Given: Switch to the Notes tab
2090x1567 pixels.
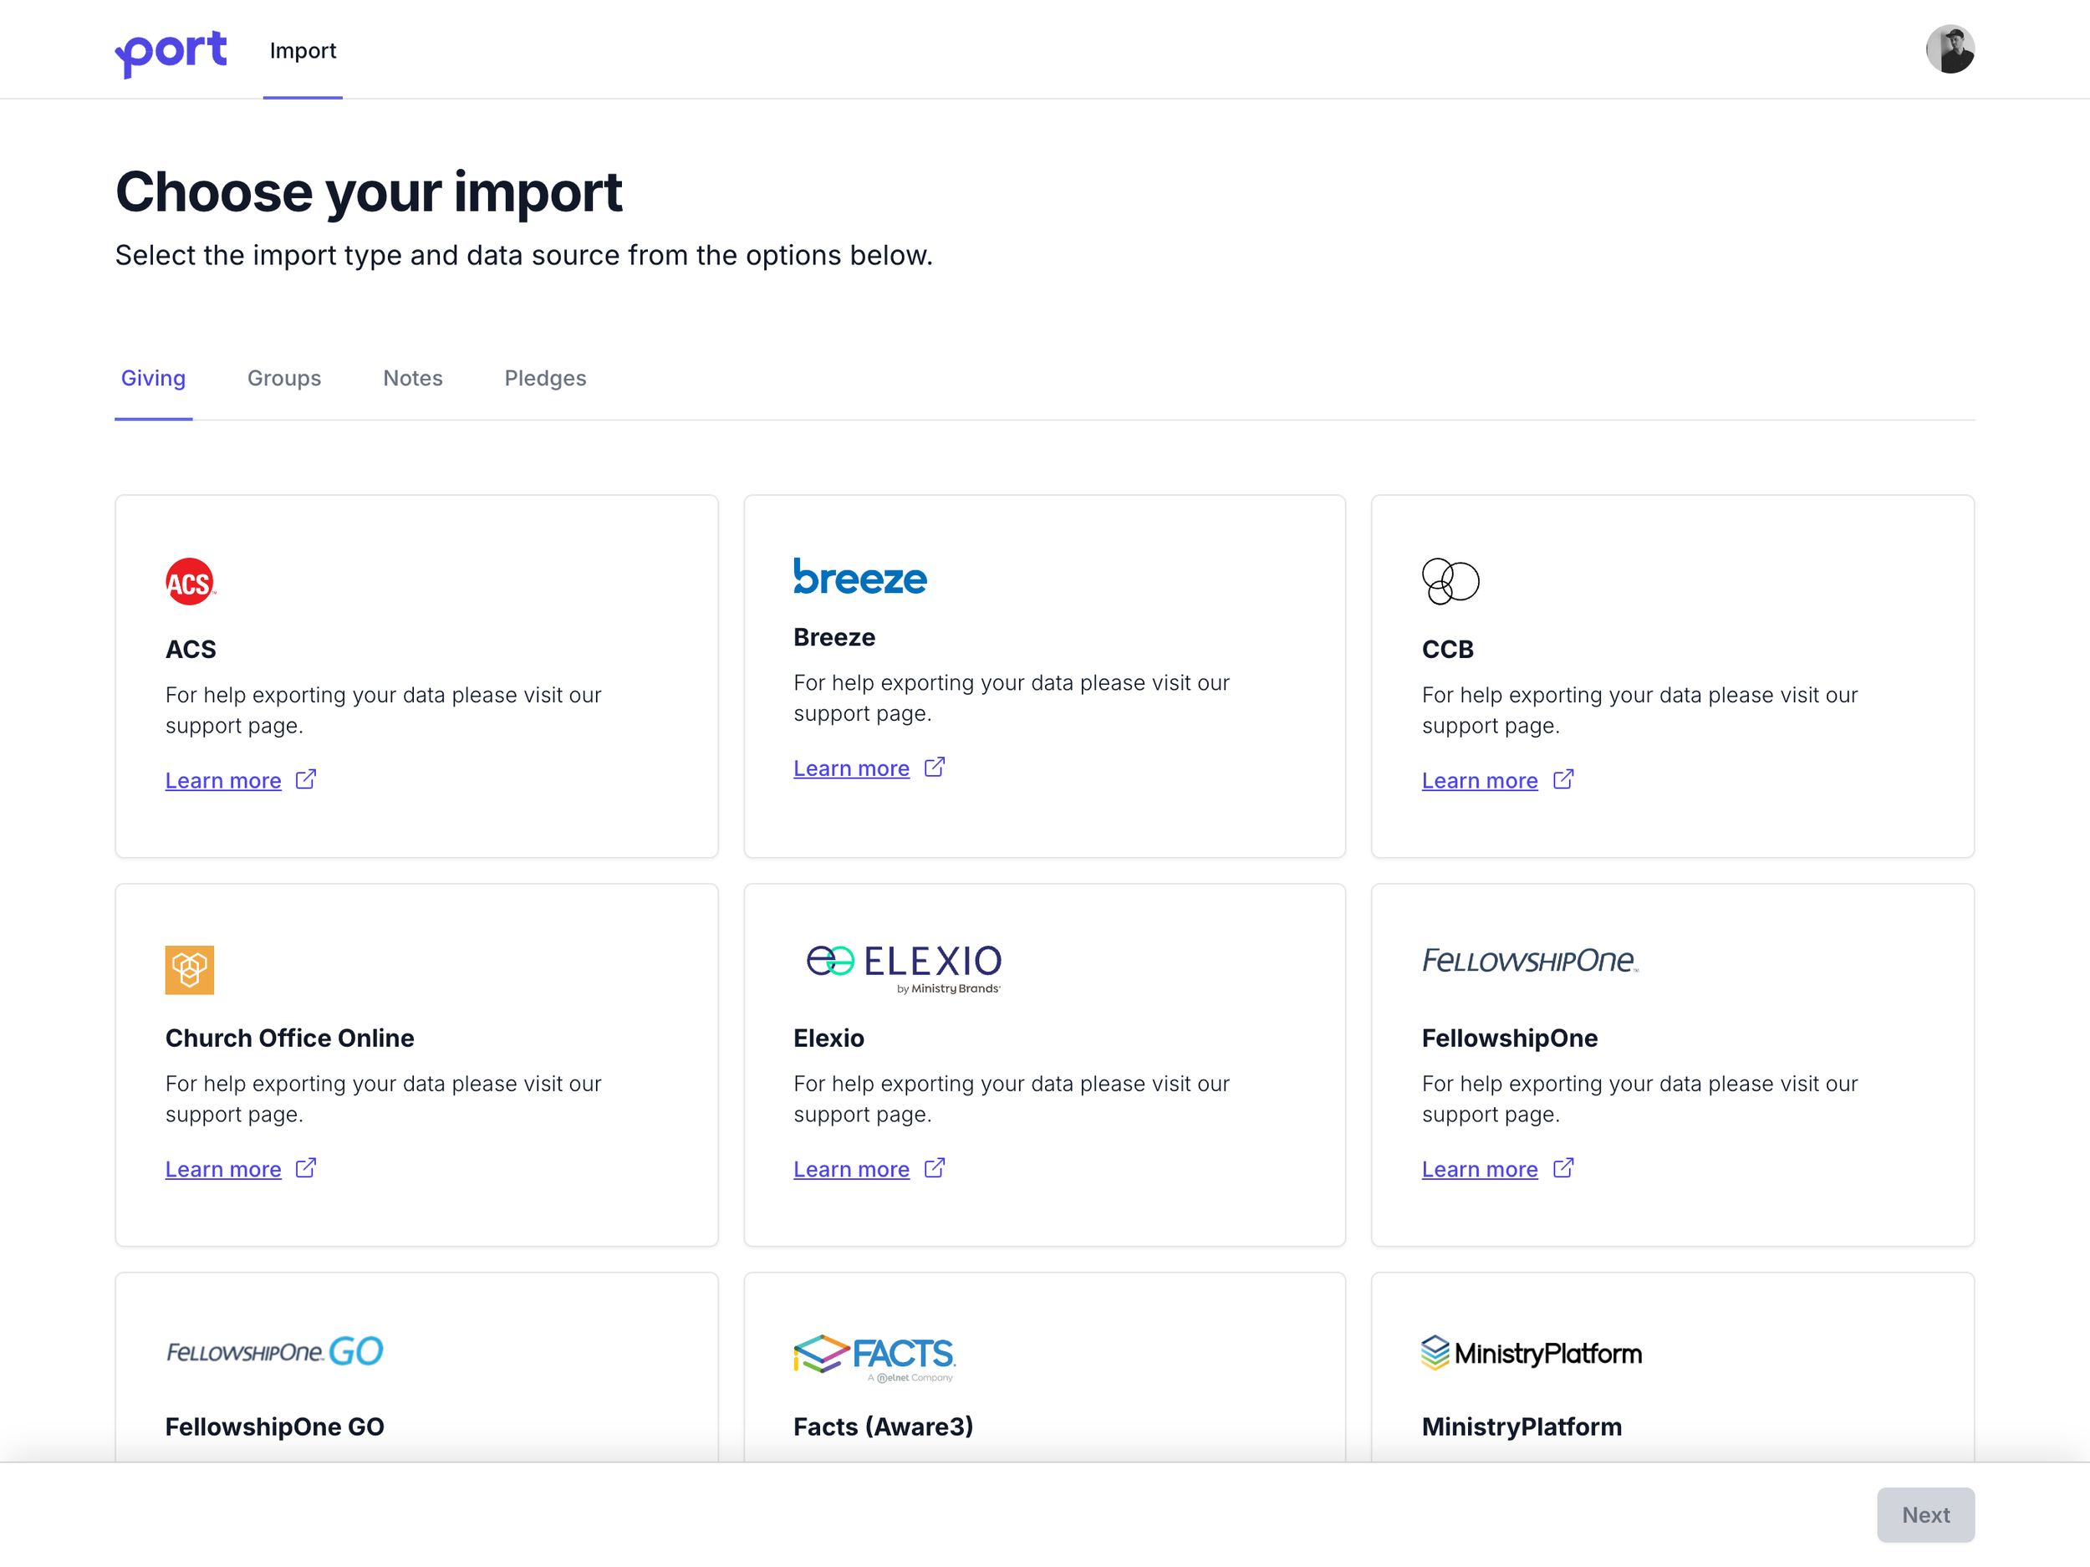Looking at the screenshot, I should click(x=413, y=378).
